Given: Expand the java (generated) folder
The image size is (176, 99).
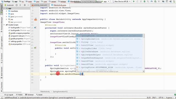Looking at the screenshot, I should pos(7,16).
